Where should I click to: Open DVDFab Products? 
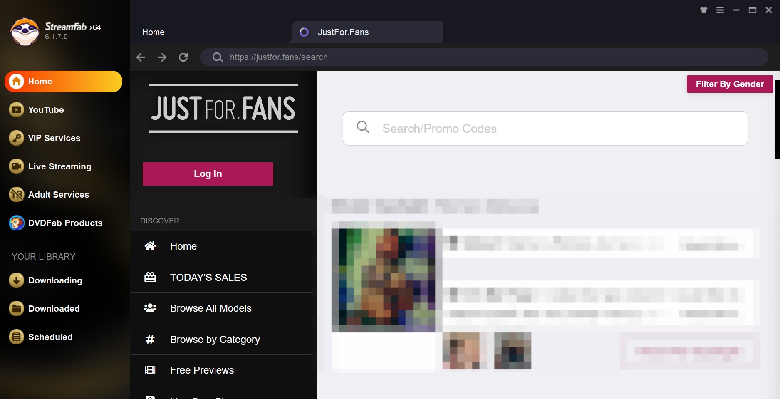[x=64, y=223]
